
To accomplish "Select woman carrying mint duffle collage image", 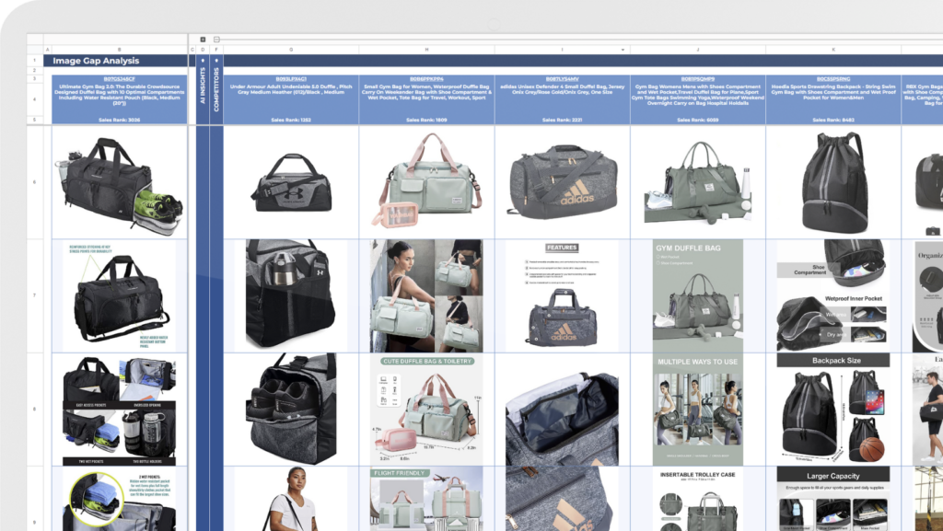I will click(x=426, y=295).
